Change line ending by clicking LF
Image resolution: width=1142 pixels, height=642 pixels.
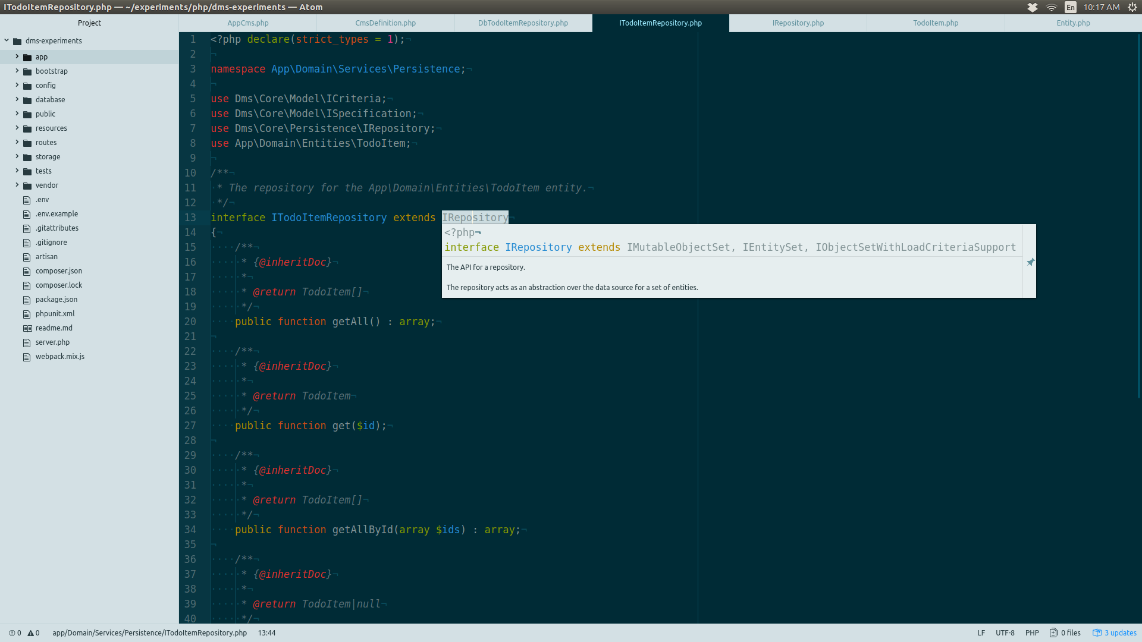981,632
